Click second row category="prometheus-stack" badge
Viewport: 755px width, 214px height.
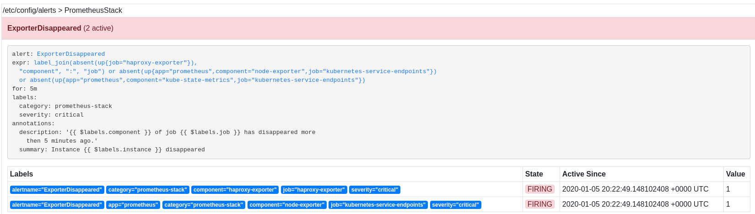204,205
